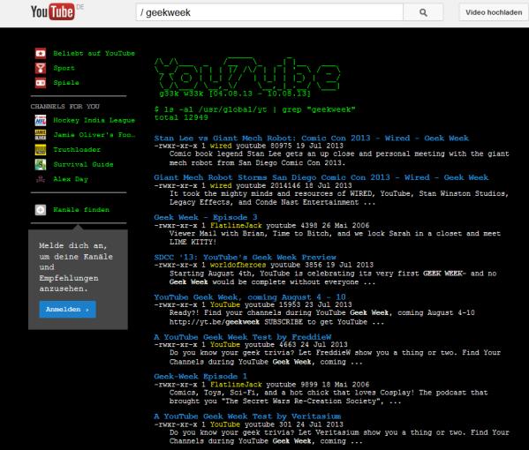The height and width of the screenshot is (450, 529).
Task: Click the Survival Guide channel icon
Action: (41, 164)
